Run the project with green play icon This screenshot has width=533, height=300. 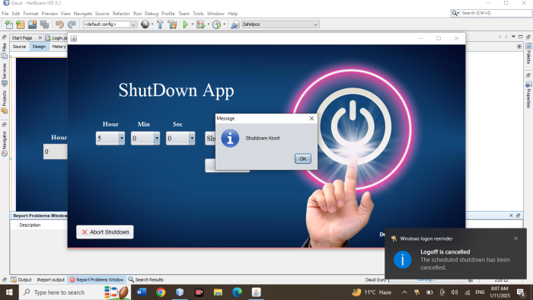(x=185, y=24)
